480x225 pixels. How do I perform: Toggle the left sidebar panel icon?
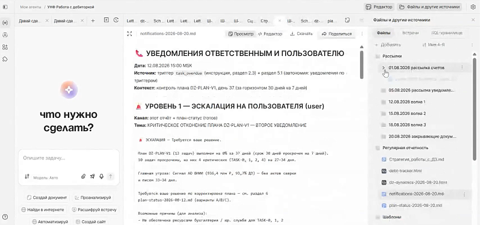(5, 7)
